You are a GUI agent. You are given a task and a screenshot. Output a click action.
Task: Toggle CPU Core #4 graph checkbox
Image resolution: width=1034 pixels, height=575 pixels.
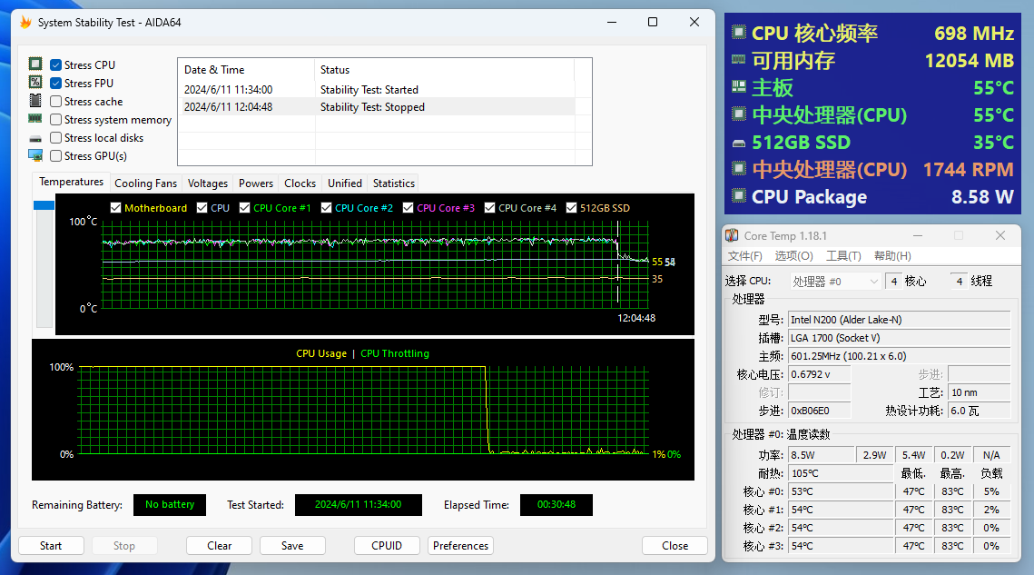click(489, 208)
